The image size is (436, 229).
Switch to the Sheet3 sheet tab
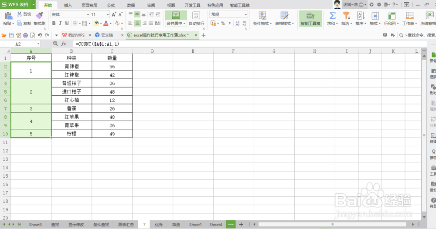pos(35,225)
